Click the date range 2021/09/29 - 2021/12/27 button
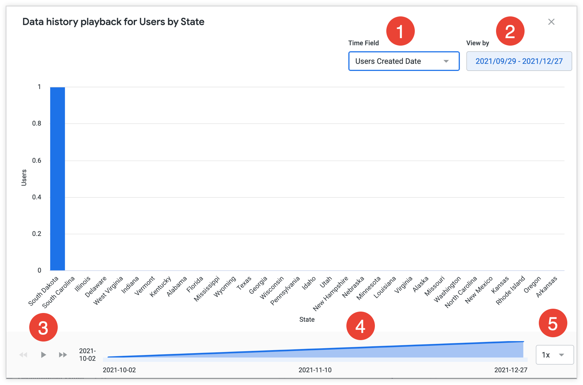 pyautogui.click(x=519, y=61)
